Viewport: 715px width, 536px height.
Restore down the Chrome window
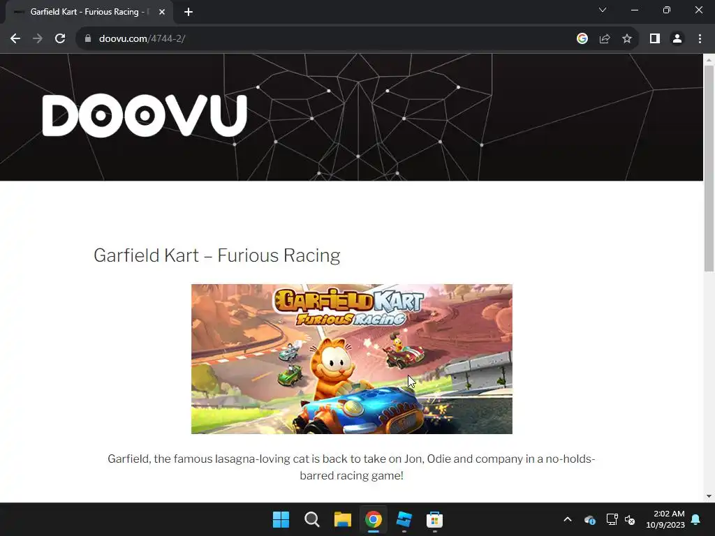[667, 10]
